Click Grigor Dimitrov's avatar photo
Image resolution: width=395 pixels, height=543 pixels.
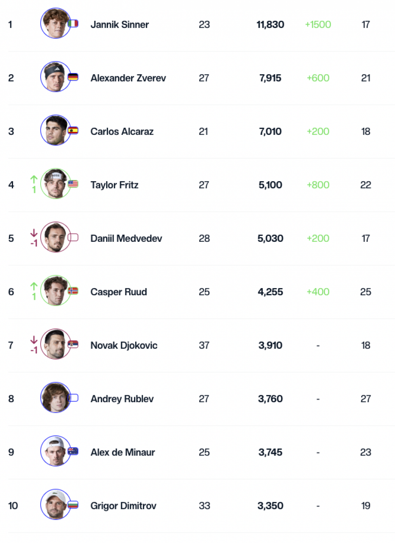click(x=56, y=504)
